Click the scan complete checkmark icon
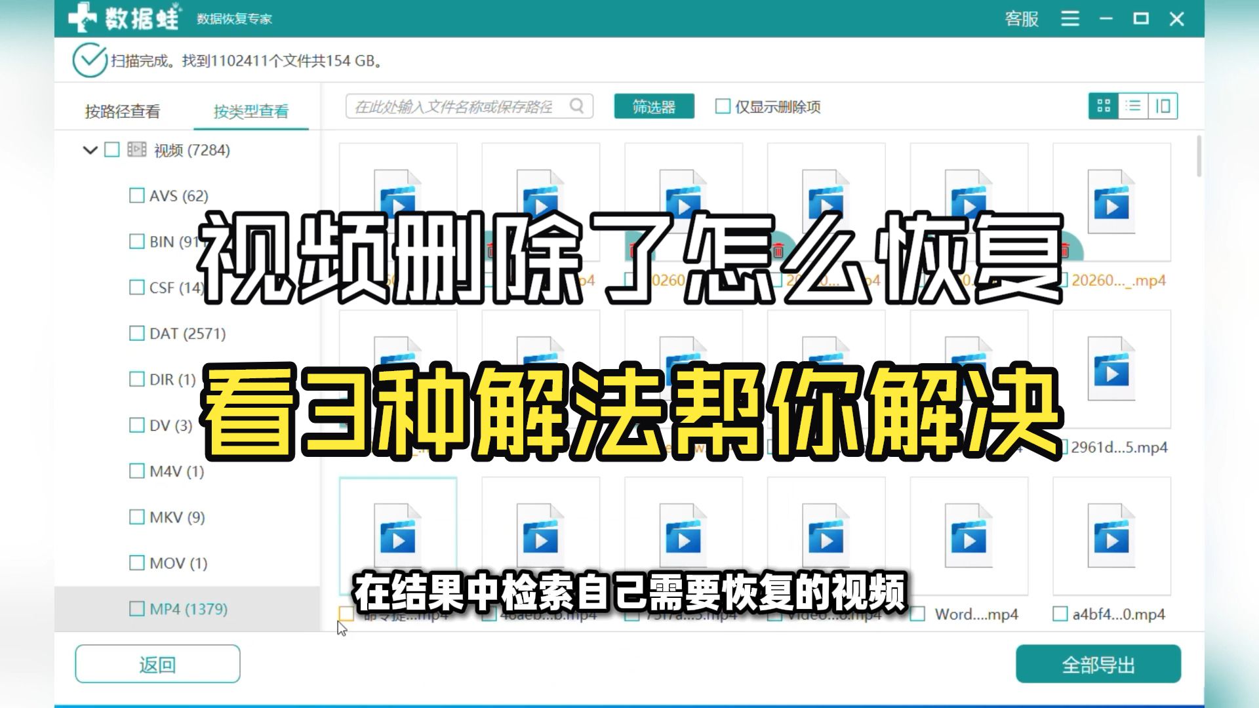The height and width of the screenshot is (708, 1259). pyautogui.click(x=90, y=60)
